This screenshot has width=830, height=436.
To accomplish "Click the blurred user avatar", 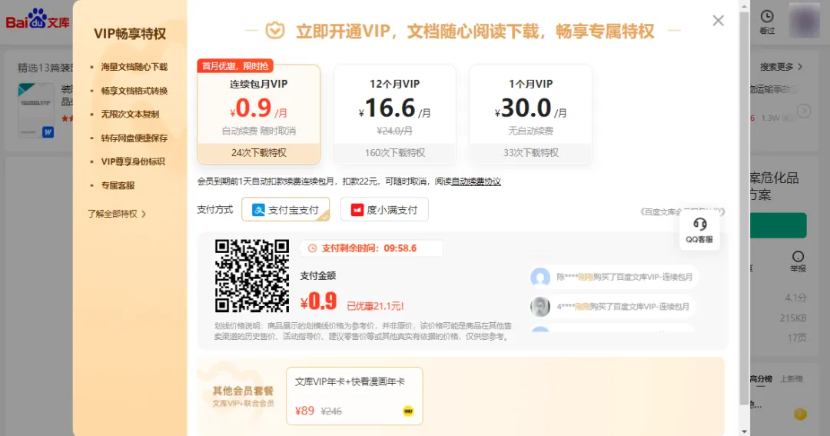I will coord(804,21).
